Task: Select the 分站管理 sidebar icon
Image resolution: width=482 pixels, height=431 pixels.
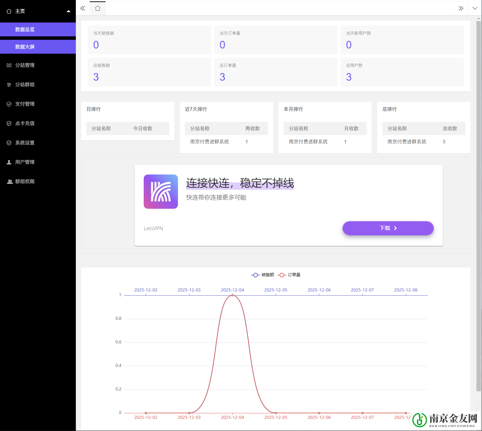Action: 9,65
